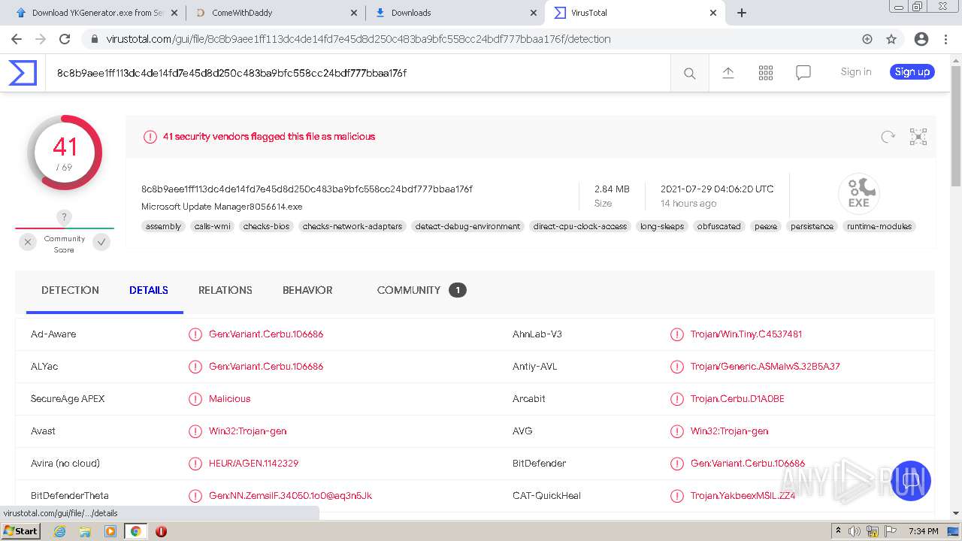The height and width of the screenshot is (541, 962).
Task: Open the Start menu
Action: click(x=21, y=531)
